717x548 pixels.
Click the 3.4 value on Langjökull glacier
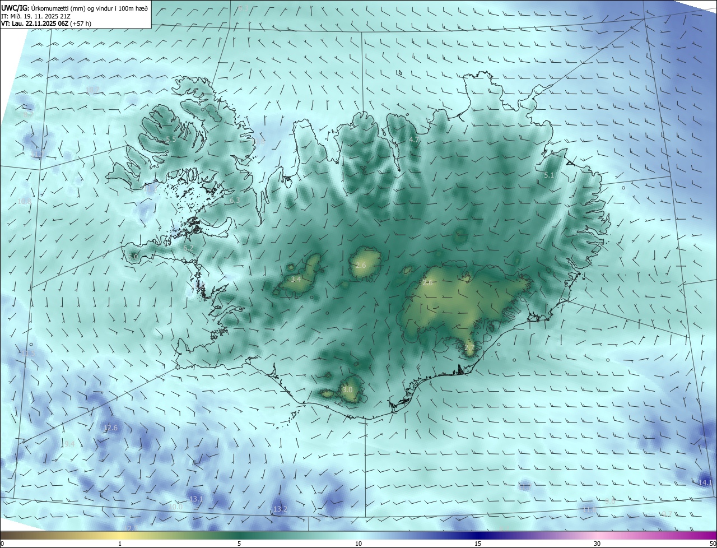click(x=296, y=279)
